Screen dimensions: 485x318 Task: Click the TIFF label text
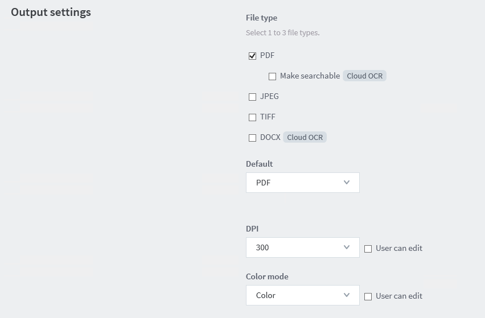click(268, 117)
